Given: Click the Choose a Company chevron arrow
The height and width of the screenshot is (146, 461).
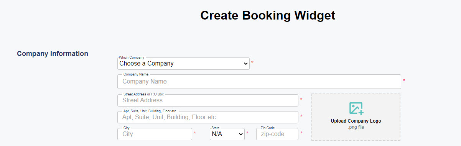Looking at the screenshot, I should 246,64.
